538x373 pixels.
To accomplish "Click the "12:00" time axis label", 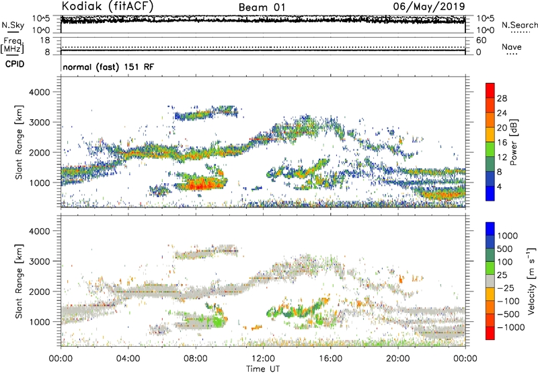I will point(263,359).
